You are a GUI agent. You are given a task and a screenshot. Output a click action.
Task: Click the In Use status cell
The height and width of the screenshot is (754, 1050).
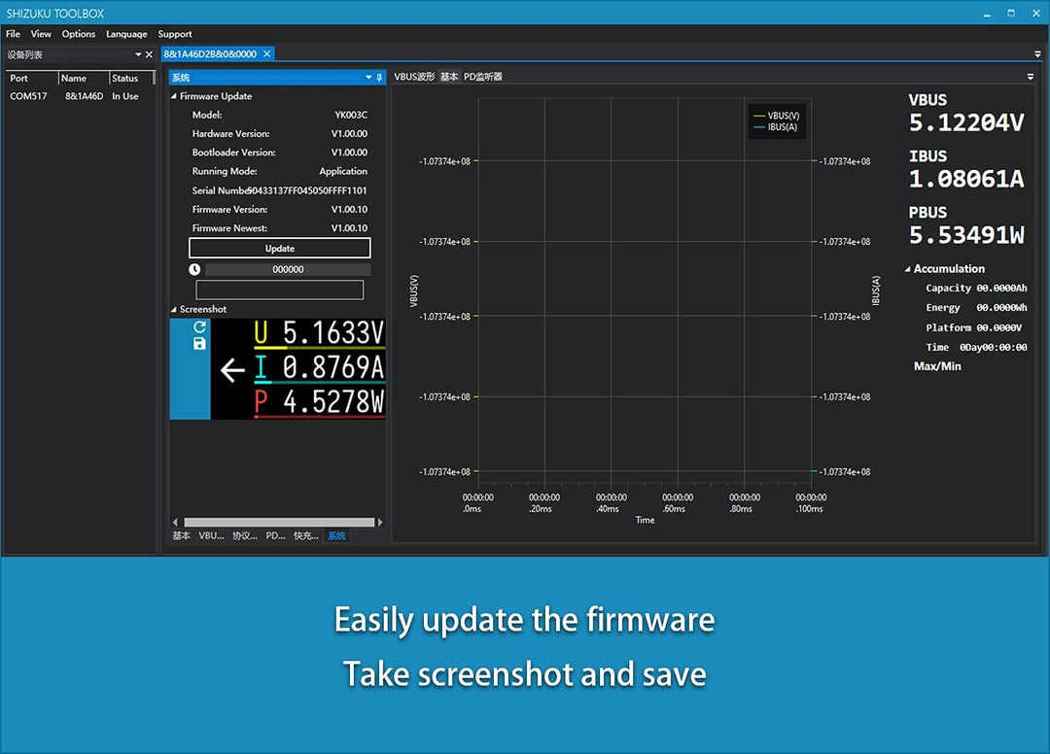point(125,96)
